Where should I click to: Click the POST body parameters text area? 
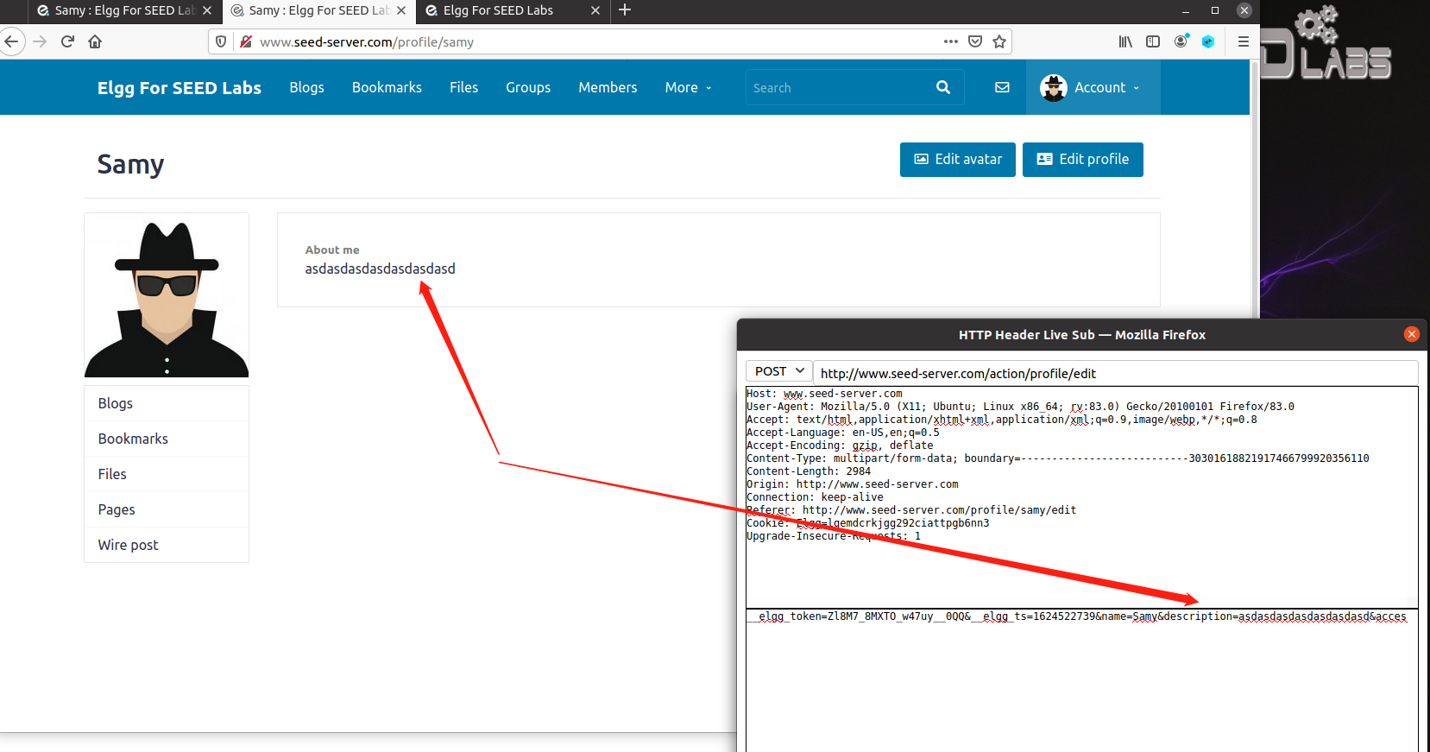(x=1081, y=680)
